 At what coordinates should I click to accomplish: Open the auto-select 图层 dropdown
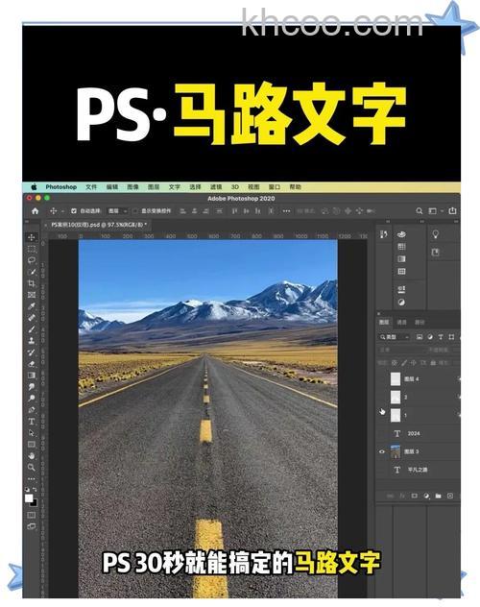click(117, 211)
